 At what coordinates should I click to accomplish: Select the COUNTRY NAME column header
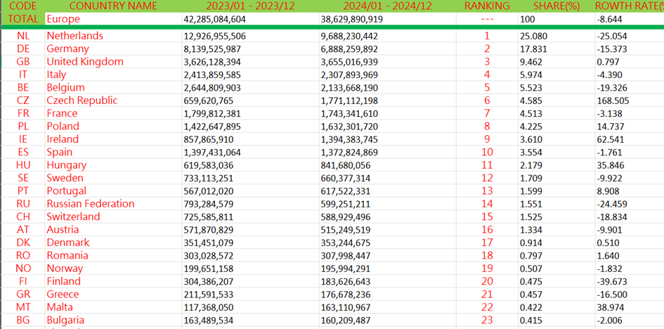click(x=112, y=6)
